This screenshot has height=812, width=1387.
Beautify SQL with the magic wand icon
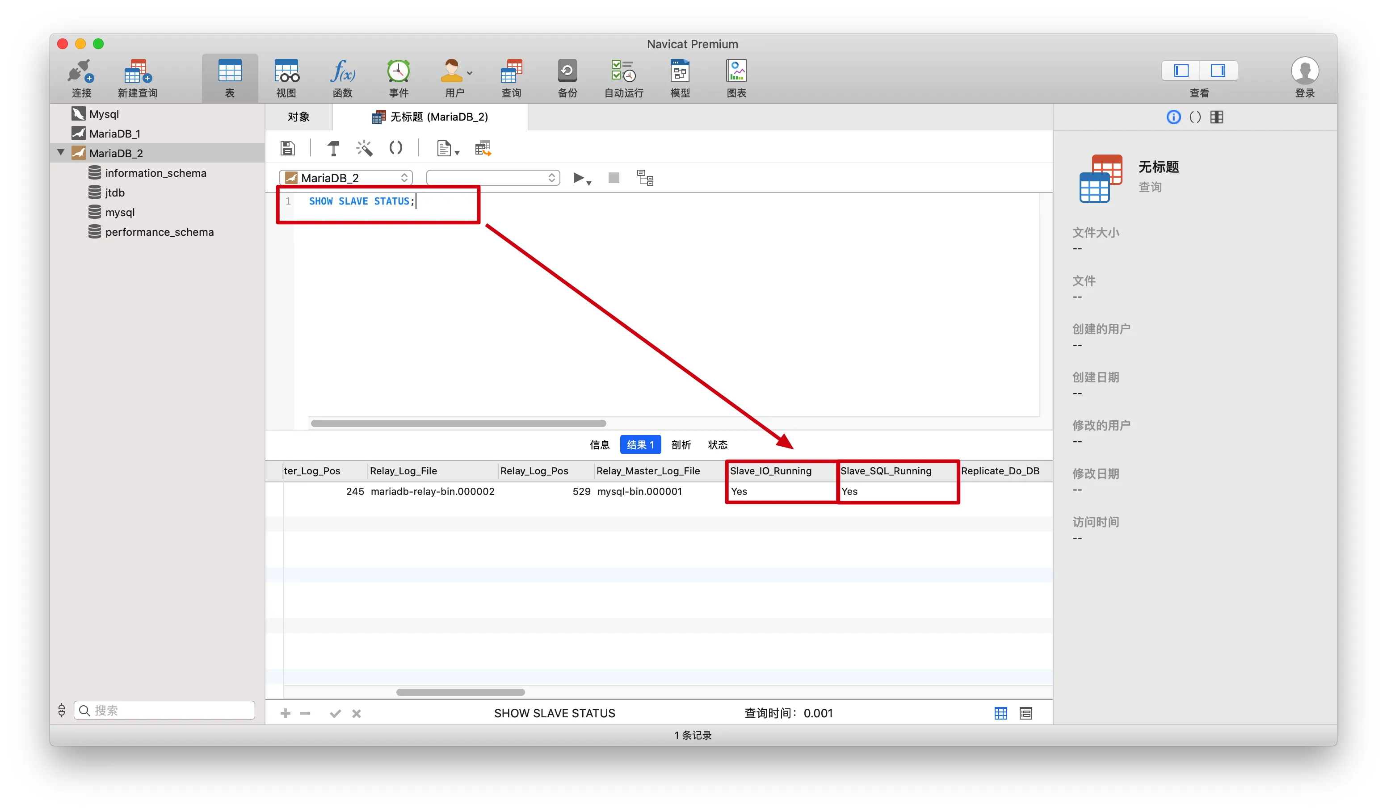364,148
